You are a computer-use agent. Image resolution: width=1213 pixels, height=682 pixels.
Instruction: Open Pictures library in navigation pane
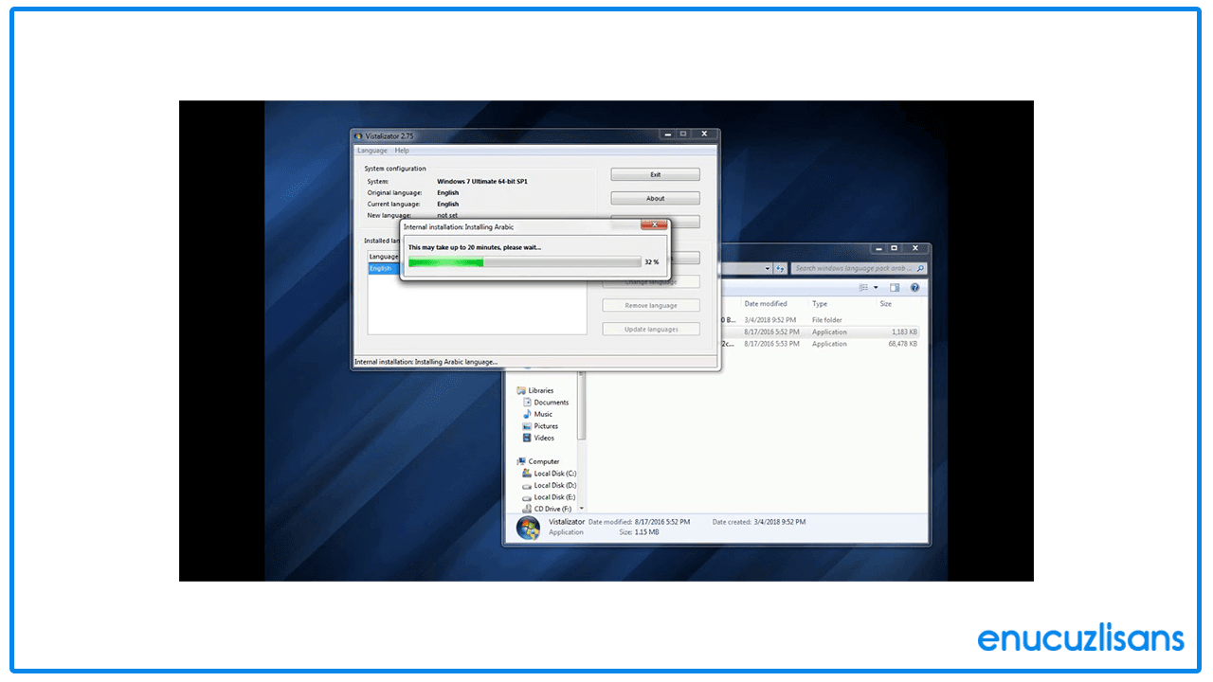click(x=546, y=426)
